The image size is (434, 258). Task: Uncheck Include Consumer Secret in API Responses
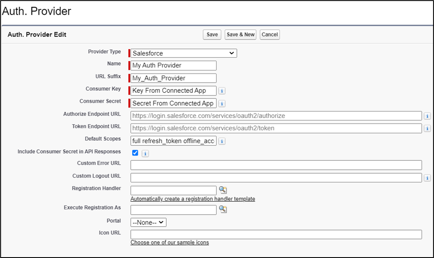[x=135, y=153]
